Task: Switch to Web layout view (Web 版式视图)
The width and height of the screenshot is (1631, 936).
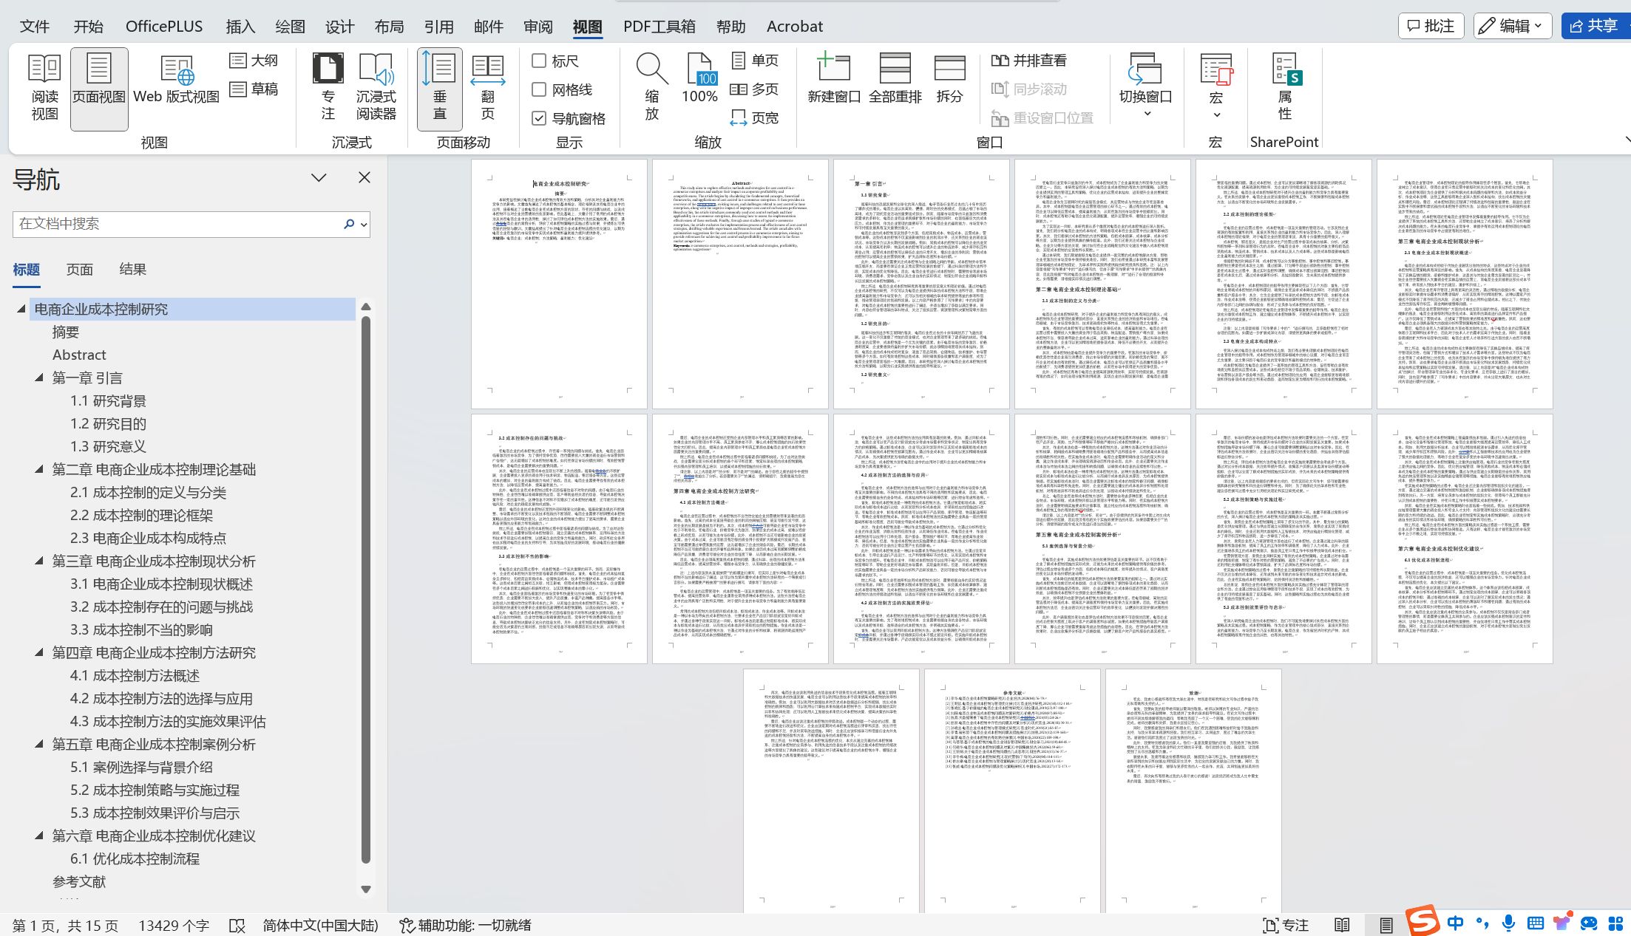Action: [176, 80]
